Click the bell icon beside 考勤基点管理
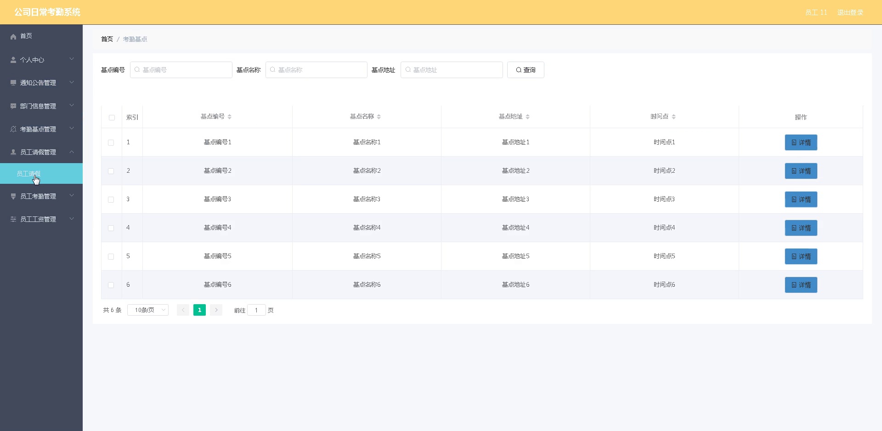The width and height of the screenshot is (882, 431). pos(13,129)
